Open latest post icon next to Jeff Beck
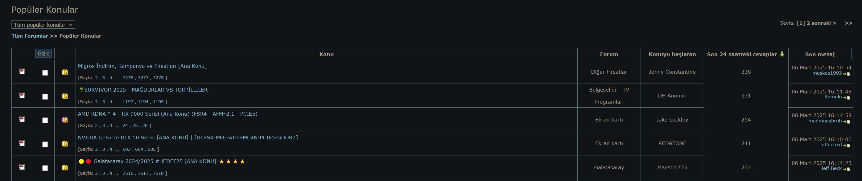This screenshot has height=181, width=862. click(x=847, y=169)
